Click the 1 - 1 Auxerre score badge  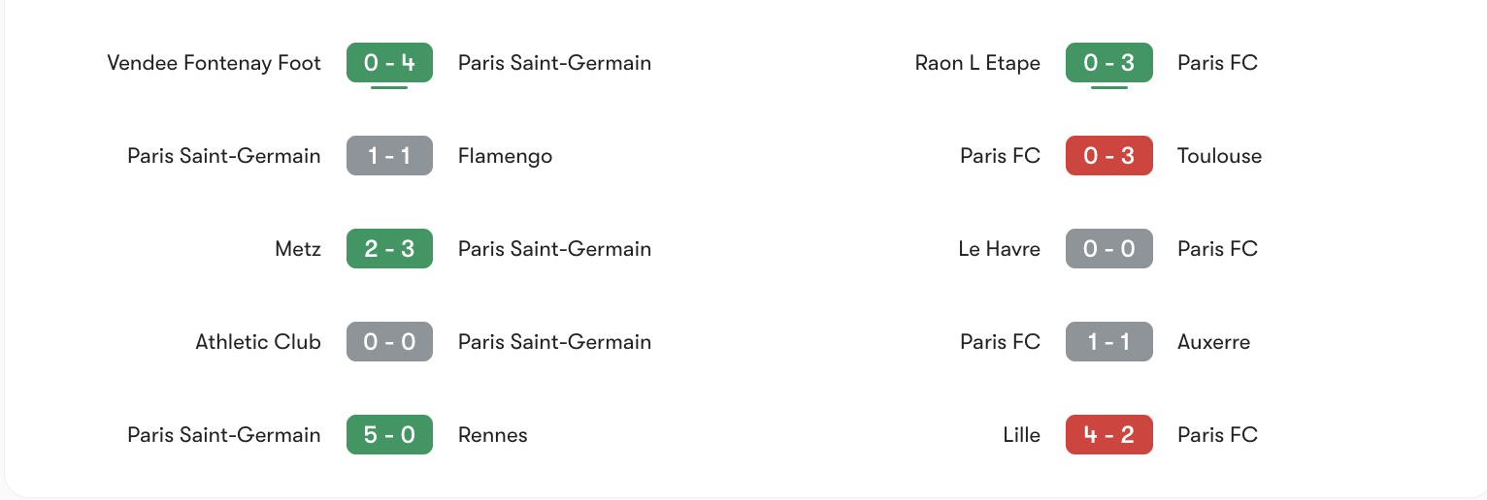(x=1109, y=342)
